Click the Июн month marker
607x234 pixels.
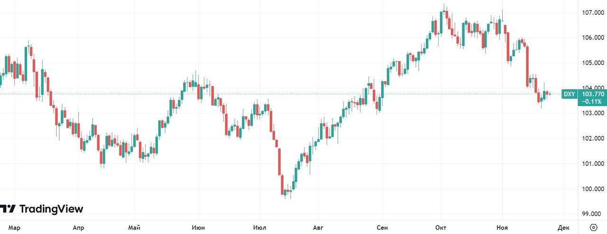point(198,228)
